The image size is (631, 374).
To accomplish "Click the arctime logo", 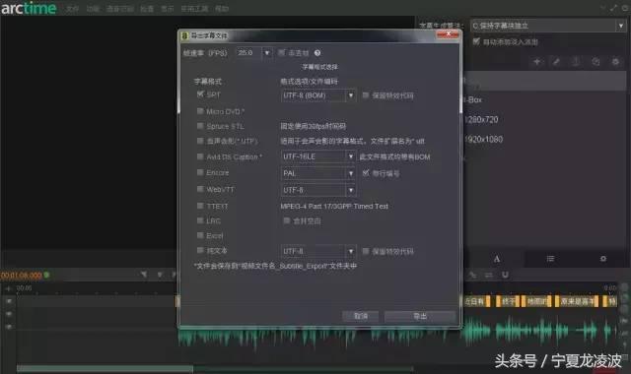I will (x=29, y=8).
